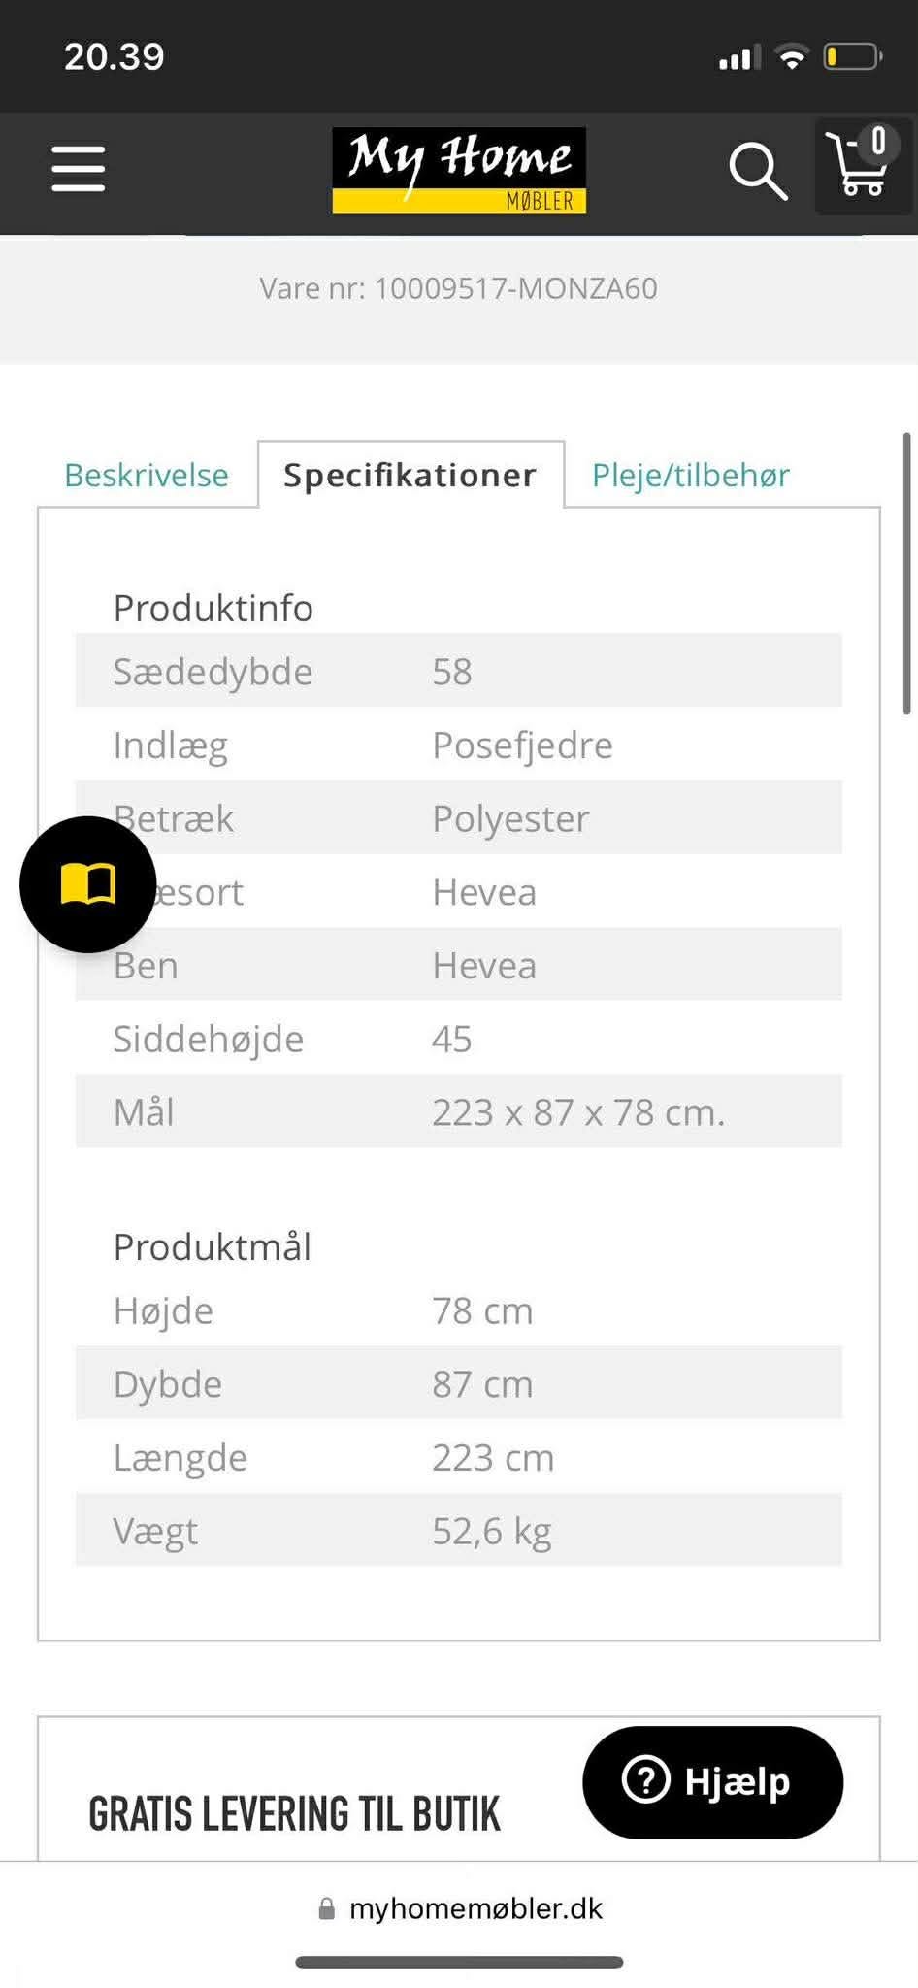Viewport: 918px width, 1988px height.
Task: Tap the padlock icon beside the URL
Action: [327, 1909]
